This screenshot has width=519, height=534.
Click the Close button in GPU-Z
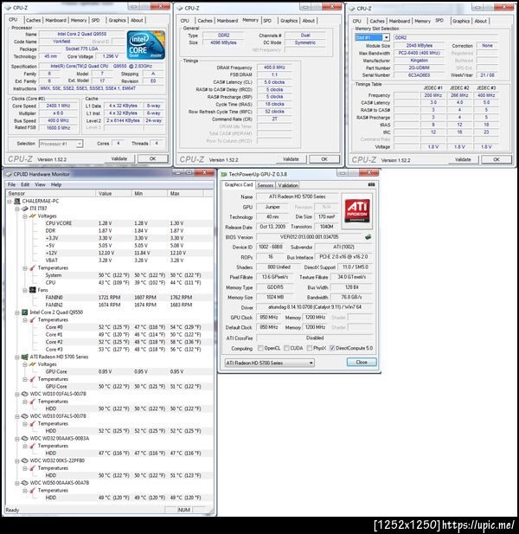click(x=362, y=362)
